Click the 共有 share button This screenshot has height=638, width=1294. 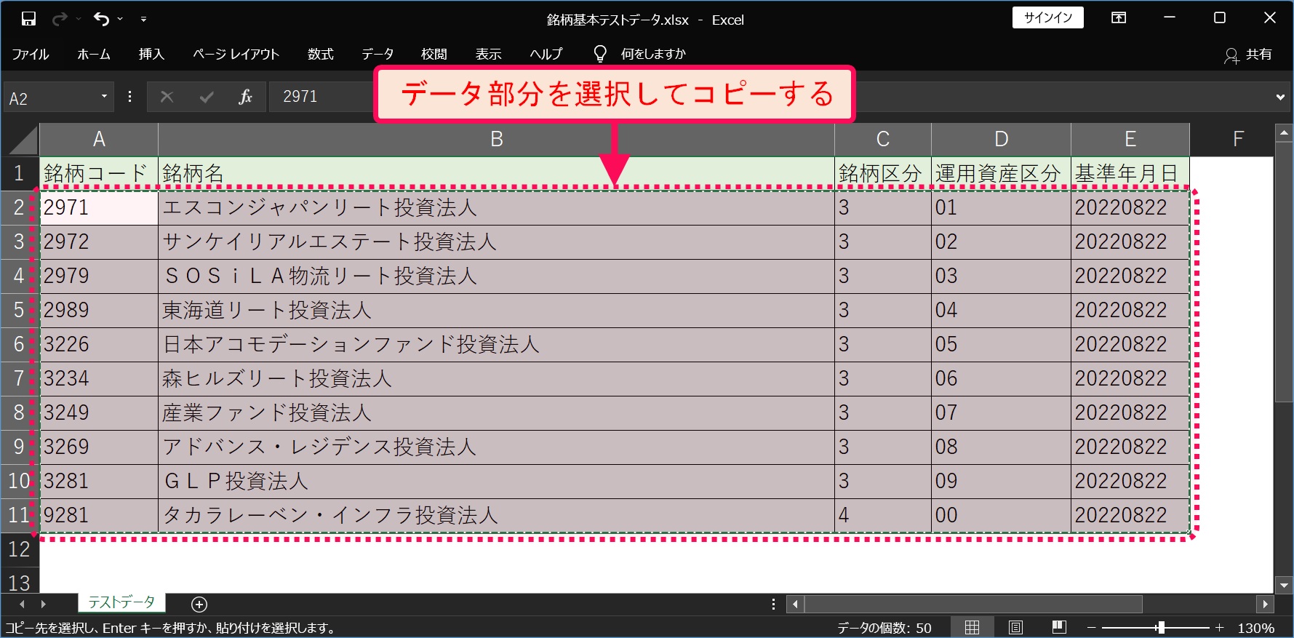pyautogui.click(x=1248, y=55)
